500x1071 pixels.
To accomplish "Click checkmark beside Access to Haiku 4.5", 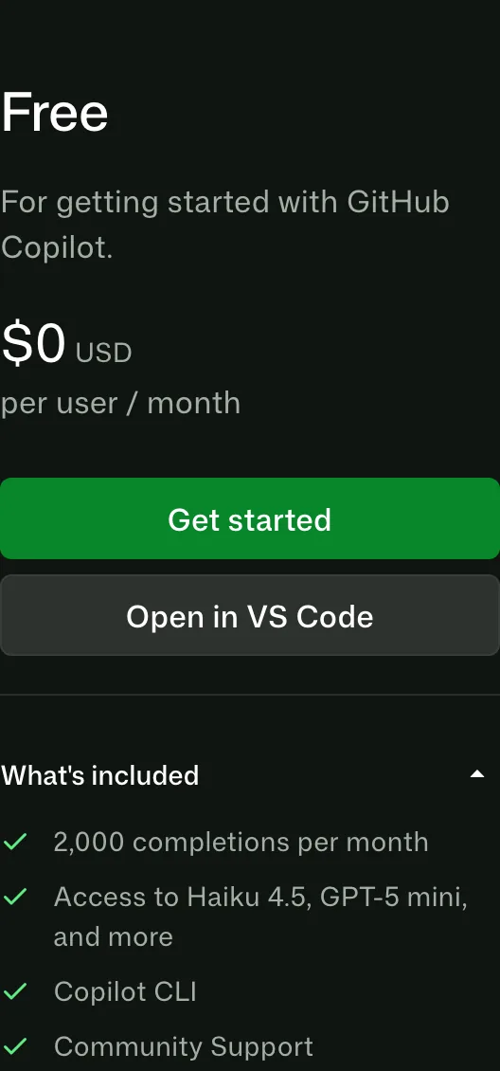I will point(15,896).
